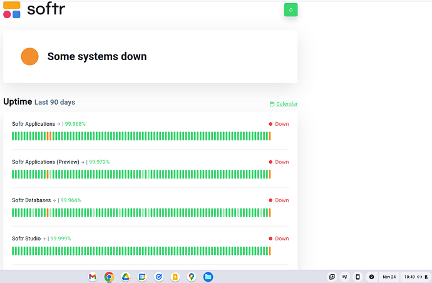This screenshot has width=432, height=283.
Task: Click the 'Some systems down' heading
Action: (x=97, y=56)
